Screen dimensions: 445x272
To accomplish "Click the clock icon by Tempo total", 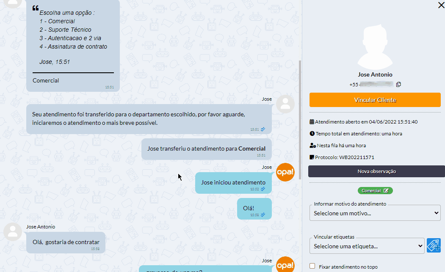I will pyautogui.click(x=312, y=134).
